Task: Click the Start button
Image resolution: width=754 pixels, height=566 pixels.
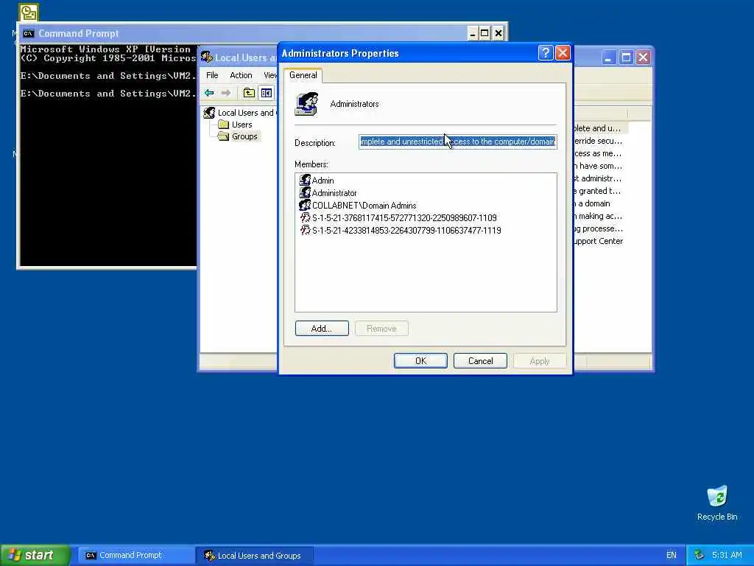Action: [35, 555]
